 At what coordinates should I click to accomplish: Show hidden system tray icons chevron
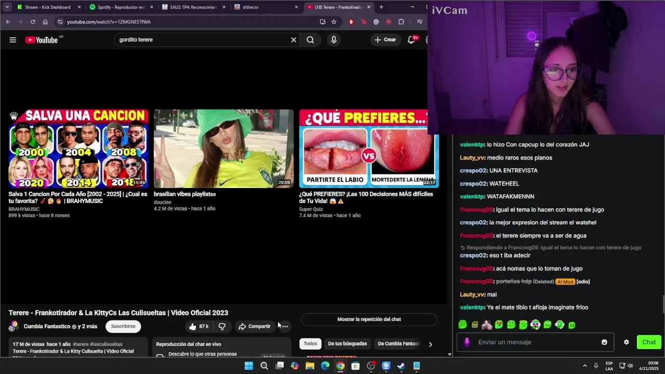pos(584,366)
